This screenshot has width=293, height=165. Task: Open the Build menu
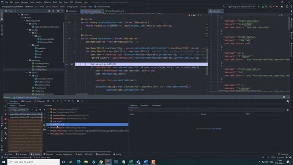click(55, 2)
